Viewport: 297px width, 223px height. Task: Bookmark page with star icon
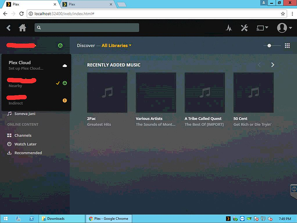pyautogui.click(x=283, y=14)
